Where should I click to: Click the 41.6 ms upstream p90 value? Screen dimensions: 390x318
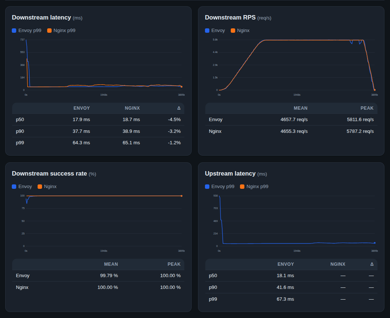[x=285, y=287]
